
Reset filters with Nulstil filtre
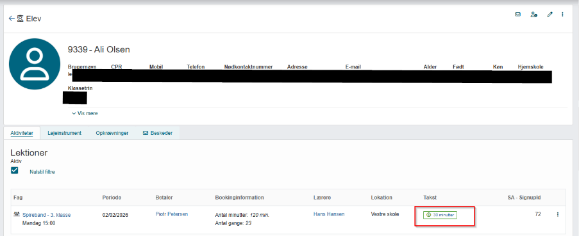point(42,171)
